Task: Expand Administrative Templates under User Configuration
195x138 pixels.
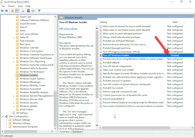Action: pyautogui.click(x=6, y=127)
